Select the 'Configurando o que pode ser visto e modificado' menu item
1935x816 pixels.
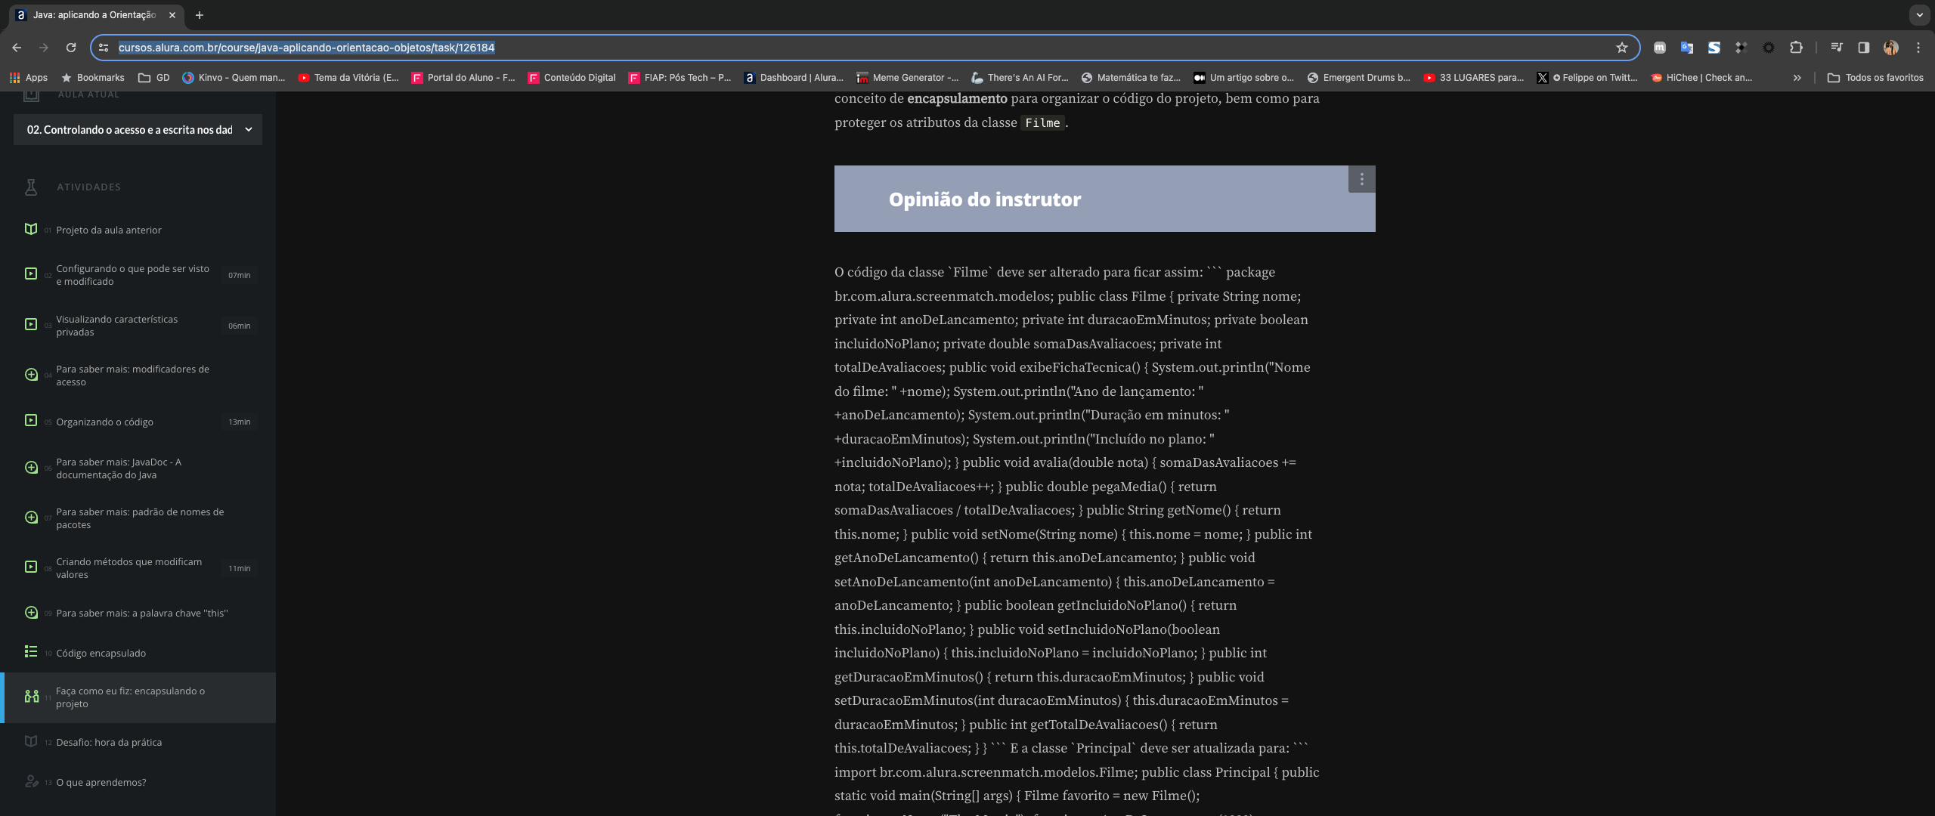click(x=132, y=275)
